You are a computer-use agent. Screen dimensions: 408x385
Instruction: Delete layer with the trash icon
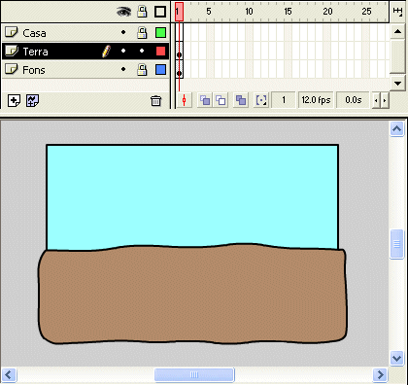[x=155, y=101]
